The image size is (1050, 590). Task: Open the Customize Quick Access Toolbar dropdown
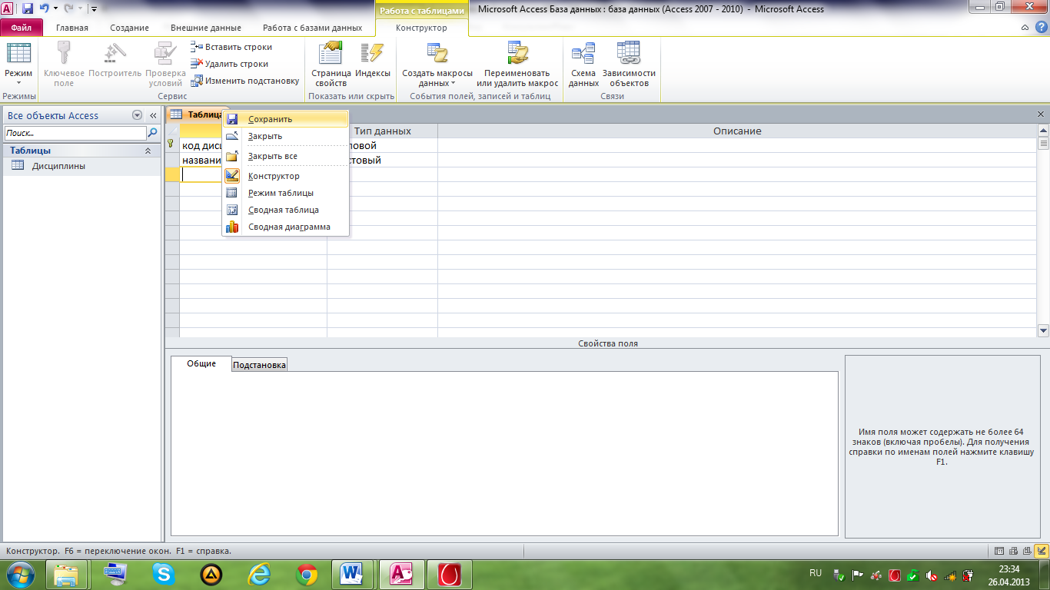coord(94,9)
